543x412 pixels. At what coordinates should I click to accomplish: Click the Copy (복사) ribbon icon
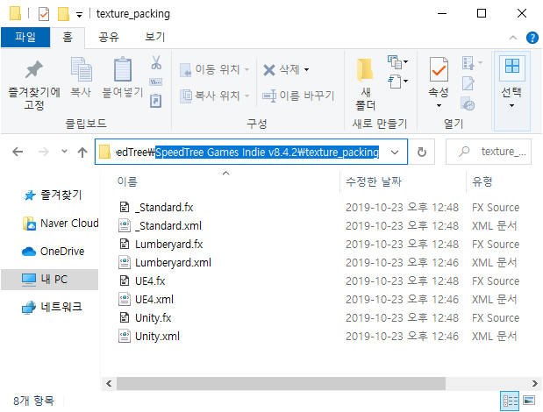click(81, 69)
